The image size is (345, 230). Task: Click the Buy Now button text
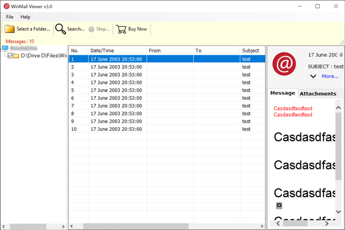point(138,29)
